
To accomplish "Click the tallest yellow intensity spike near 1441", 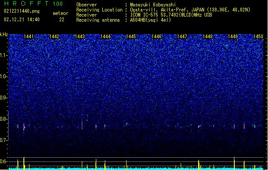I will (x=24, y=163).
